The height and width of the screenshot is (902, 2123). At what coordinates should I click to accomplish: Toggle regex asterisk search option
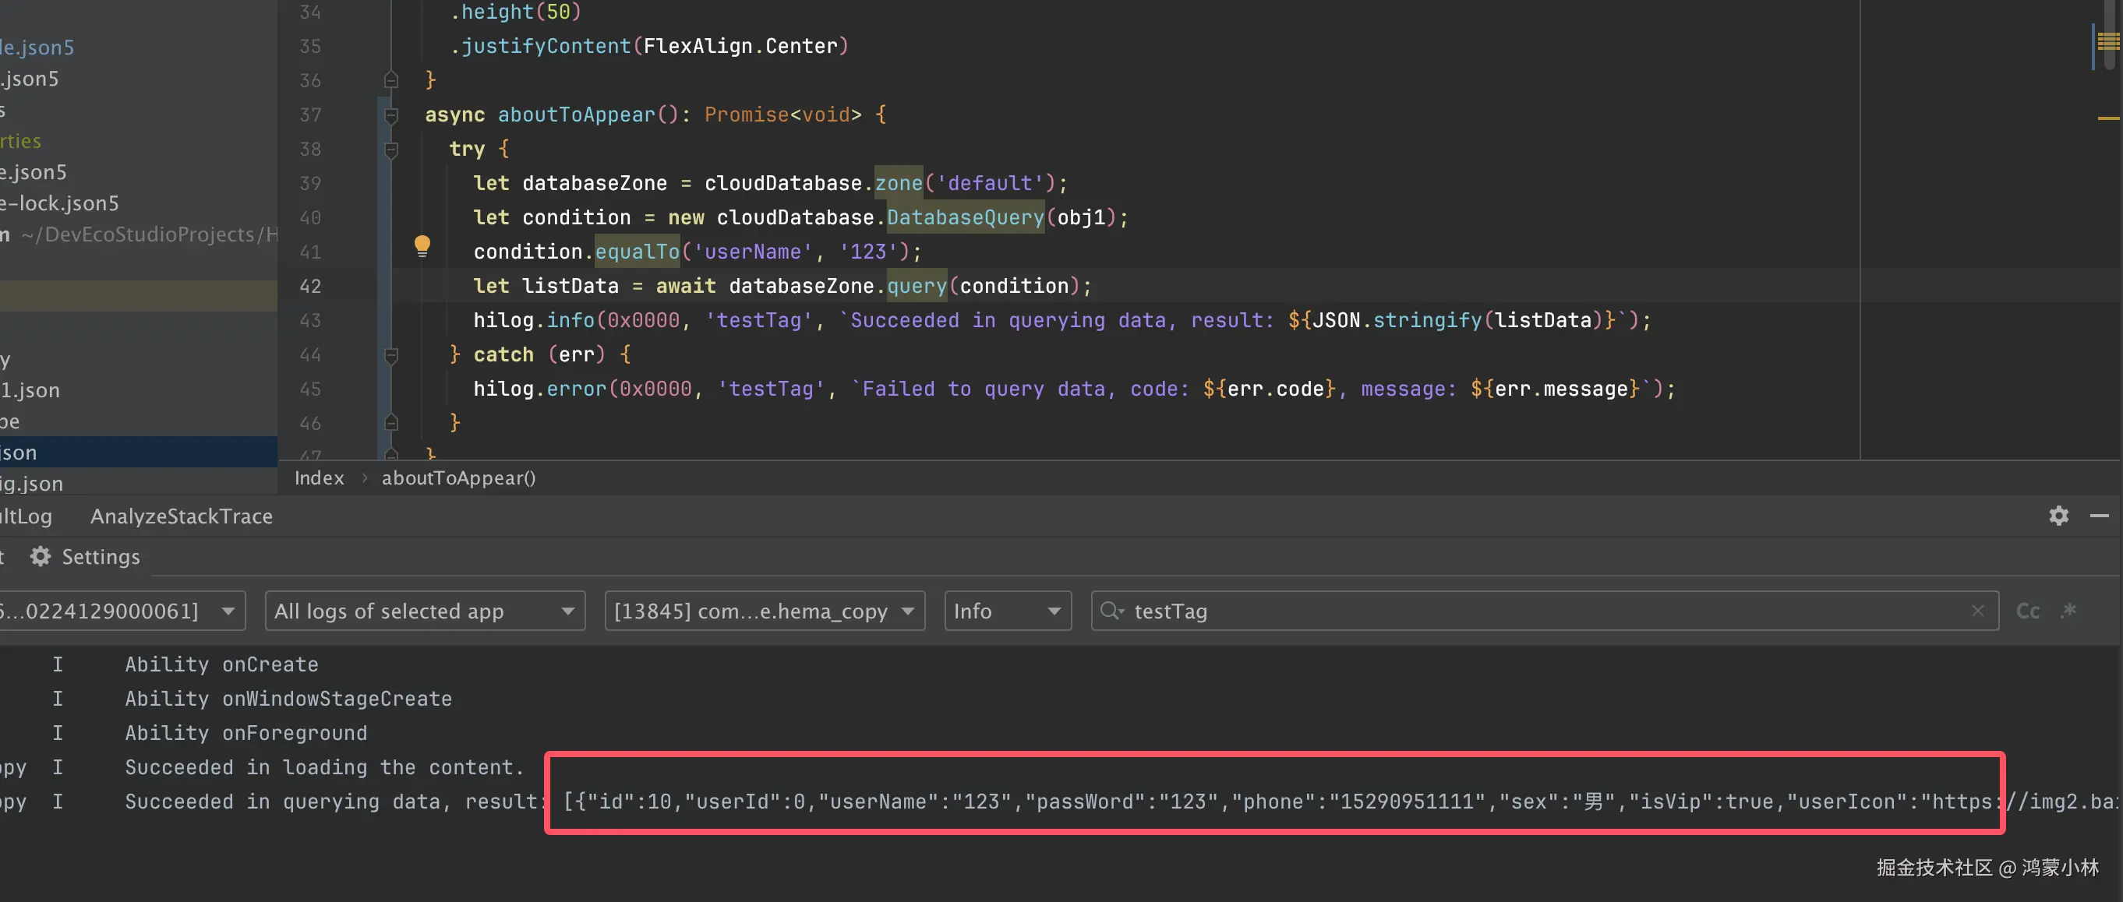(x=2068, y=611)
